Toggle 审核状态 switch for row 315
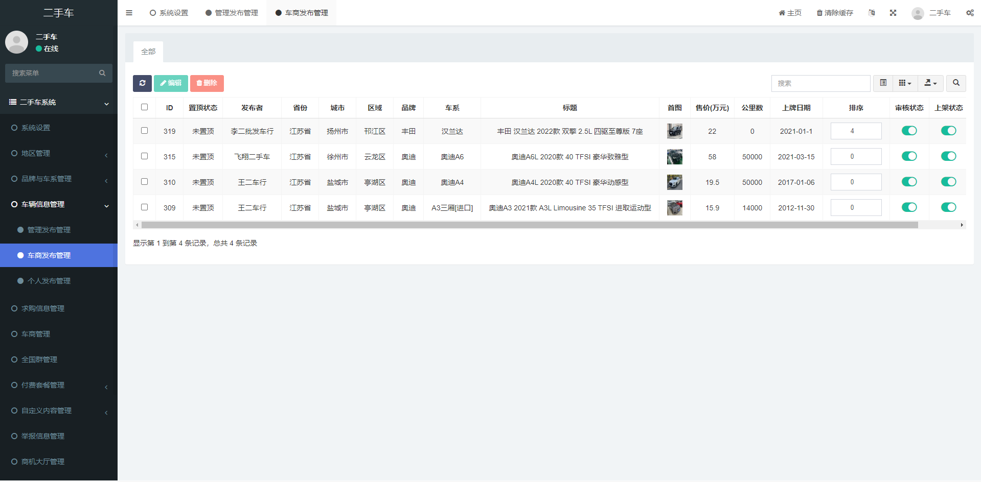This screenshot has height=482, width=981. tap(909, 156)
